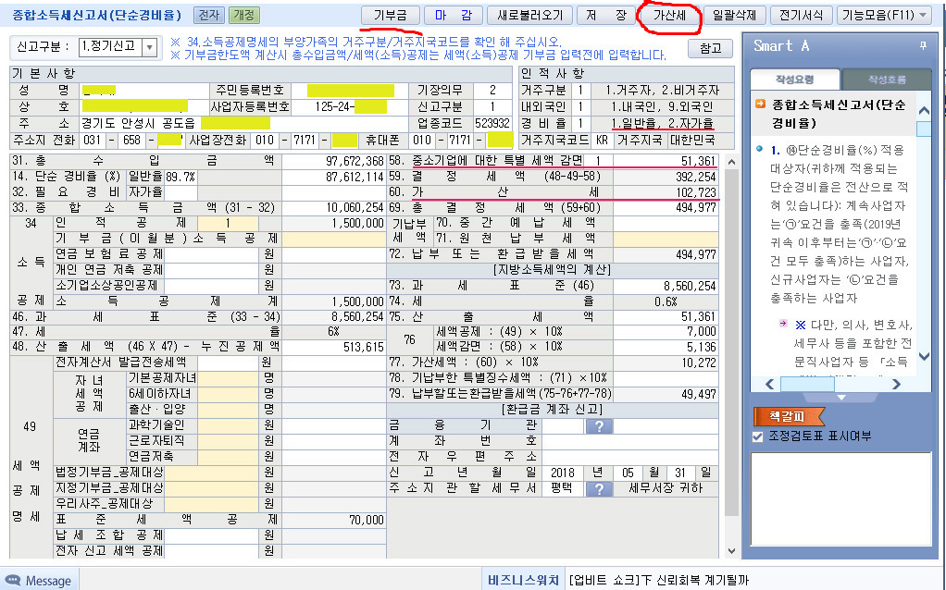Click the green 개정 badge icon
The image size is (946, 590).
pyautogui.click(x=244, y=16)
